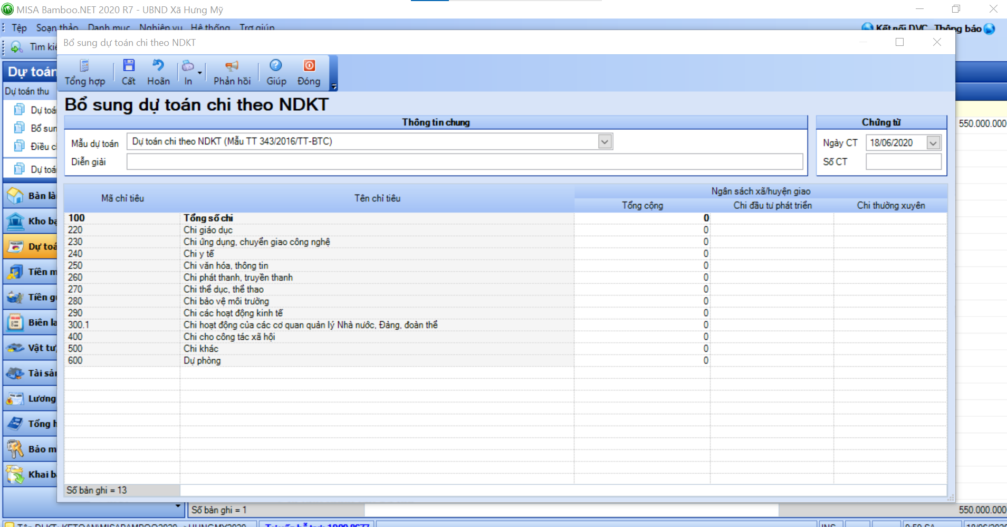
Task: Click the Hoãn undo arrow icon
Action: 158,66
